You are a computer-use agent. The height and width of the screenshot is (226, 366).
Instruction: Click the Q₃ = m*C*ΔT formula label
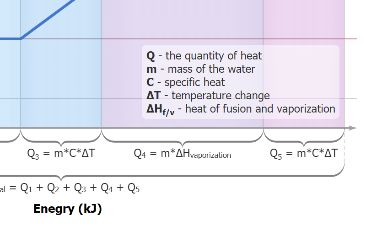(61, 154)
